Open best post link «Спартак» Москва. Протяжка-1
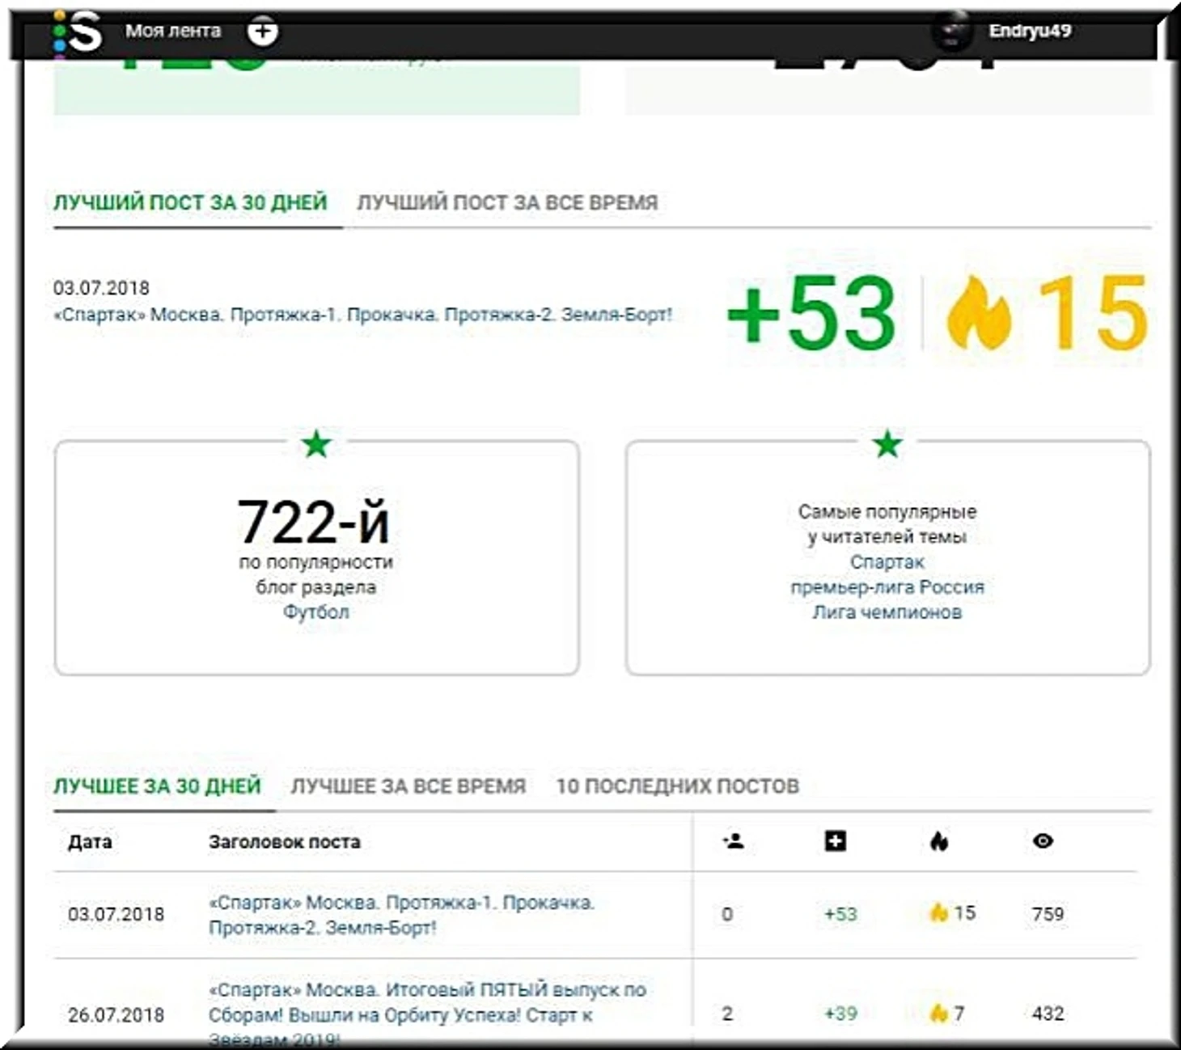Screen dimensions: 1181x1050 tap(362, 315)
